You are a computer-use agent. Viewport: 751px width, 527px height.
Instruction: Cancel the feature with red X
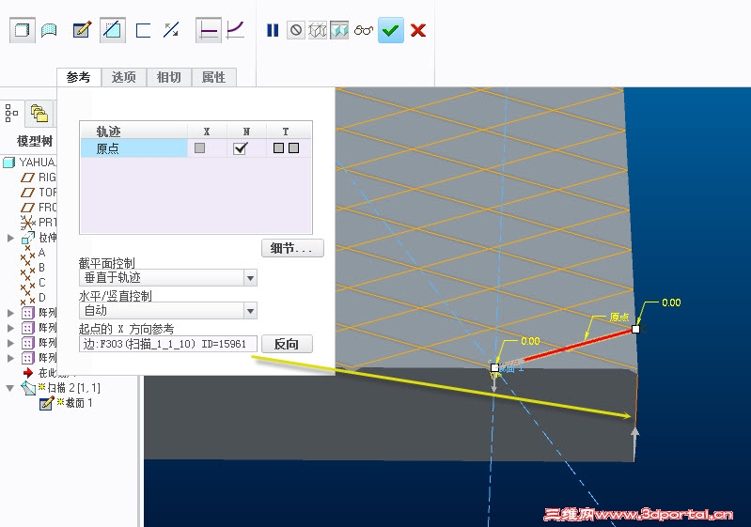coord(418,30)
